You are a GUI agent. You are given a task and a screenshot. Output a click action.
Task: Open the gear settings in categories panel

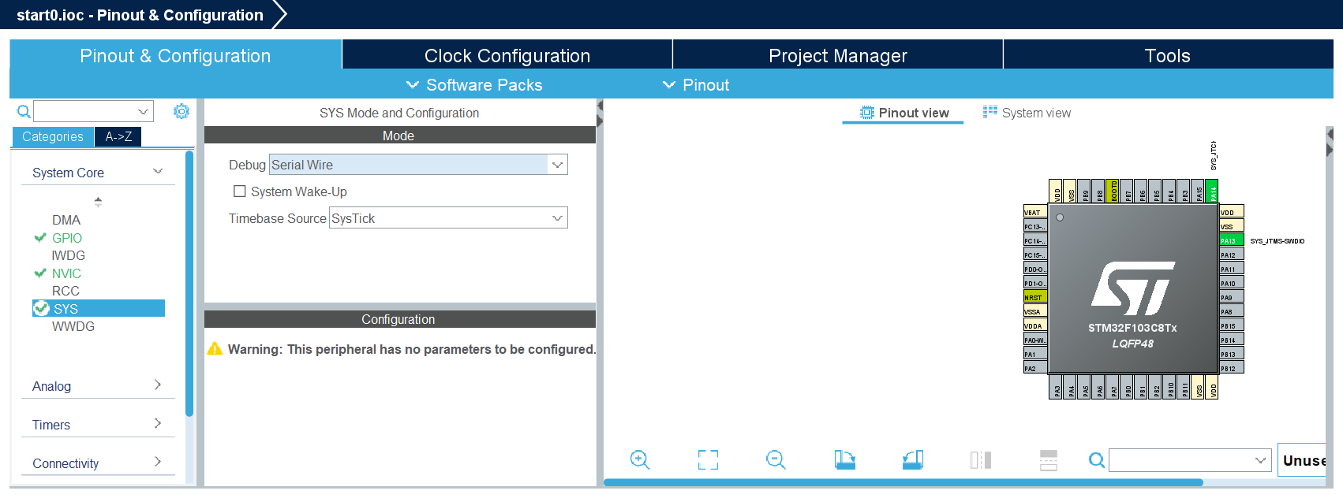[x=181, y=111]
